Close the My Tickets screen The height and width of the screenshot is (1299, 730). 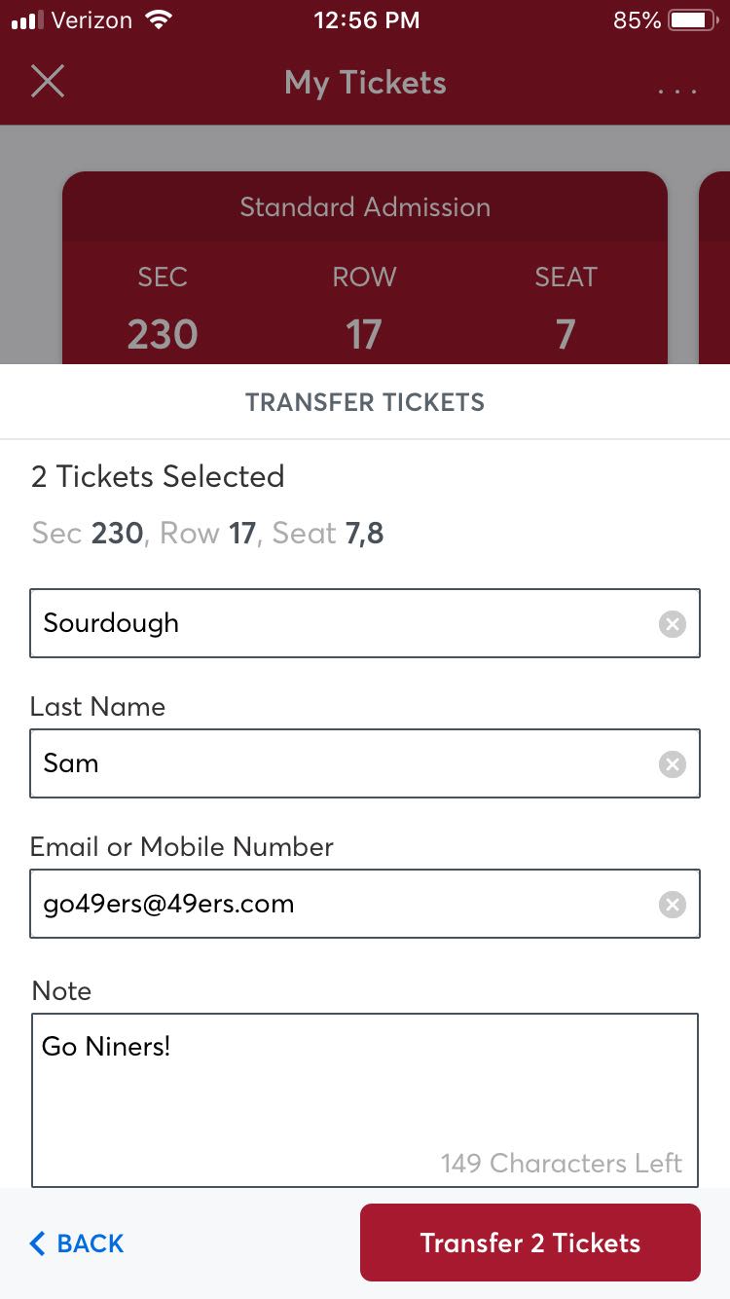click(48, 82)
